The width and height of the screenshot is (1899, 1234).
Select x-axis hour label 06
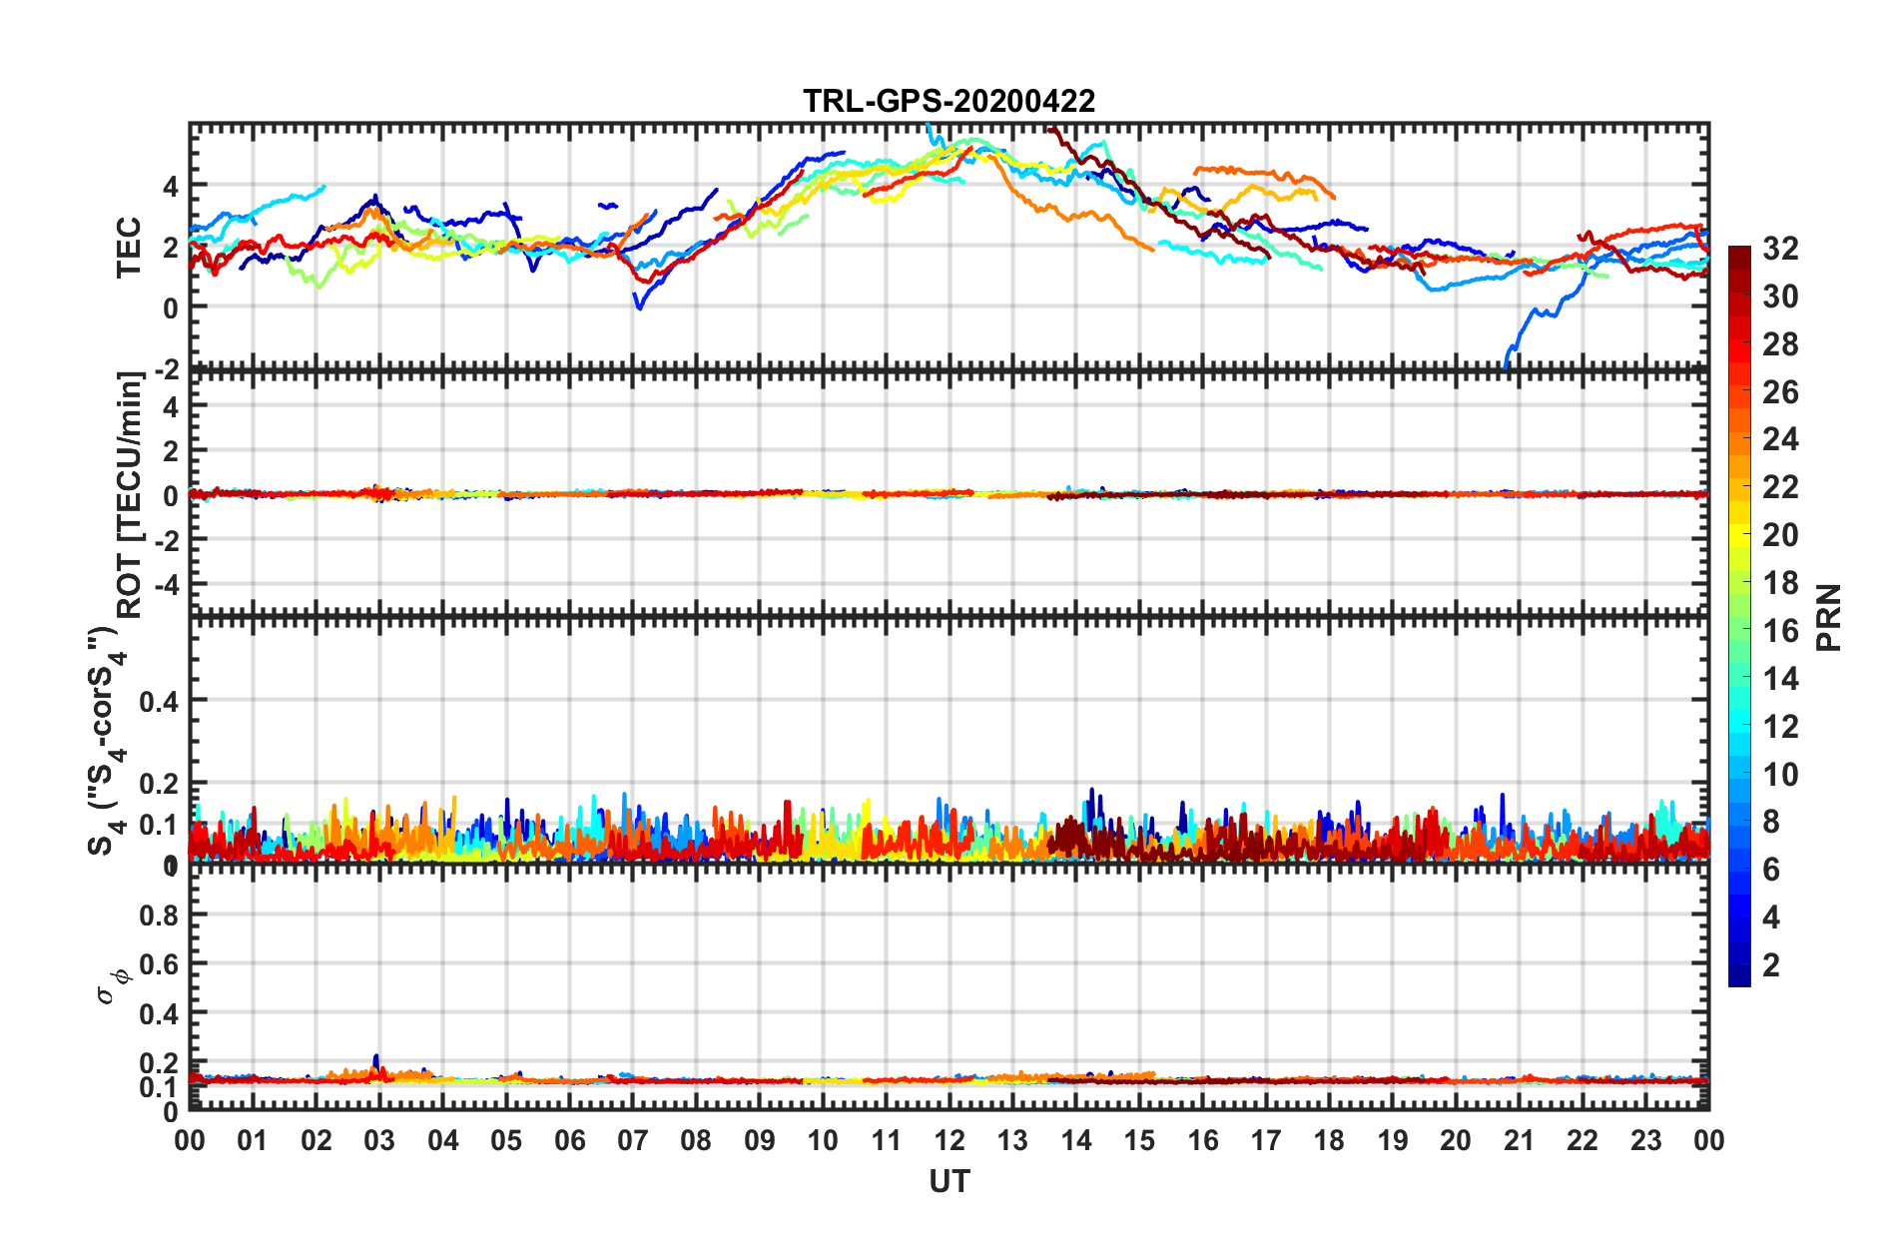coord(569,1140)
